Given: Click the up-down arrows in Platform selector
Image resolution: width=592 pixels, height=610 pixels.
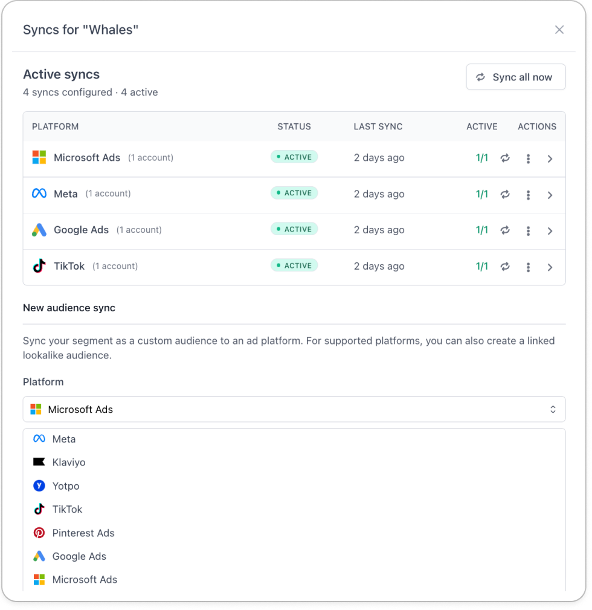Looking at the screenshot, I should pos(552,409).
